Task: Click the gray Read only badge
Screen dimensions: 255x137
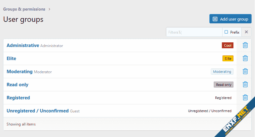Action: pyautogui.click(x=223, y=85)
